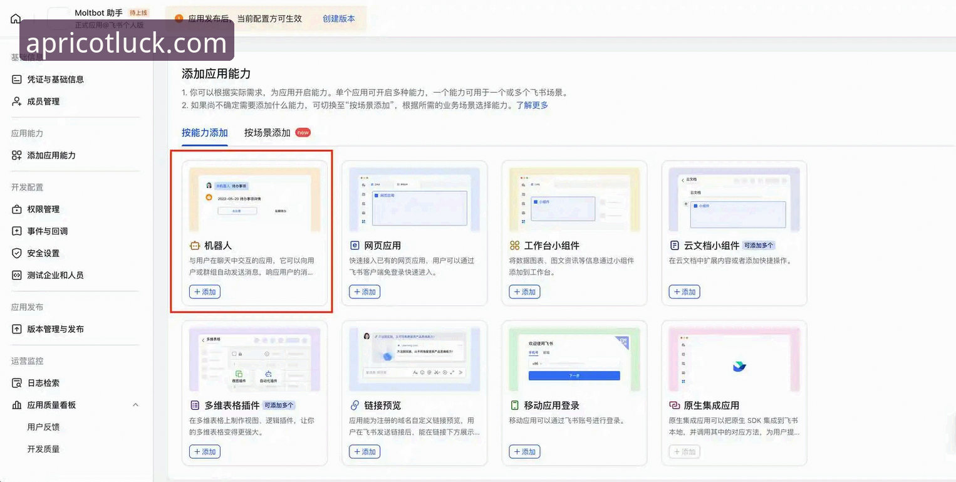Click the 凭证与基础信息 card icon
The image size is (956, 482).
(17, 80)
